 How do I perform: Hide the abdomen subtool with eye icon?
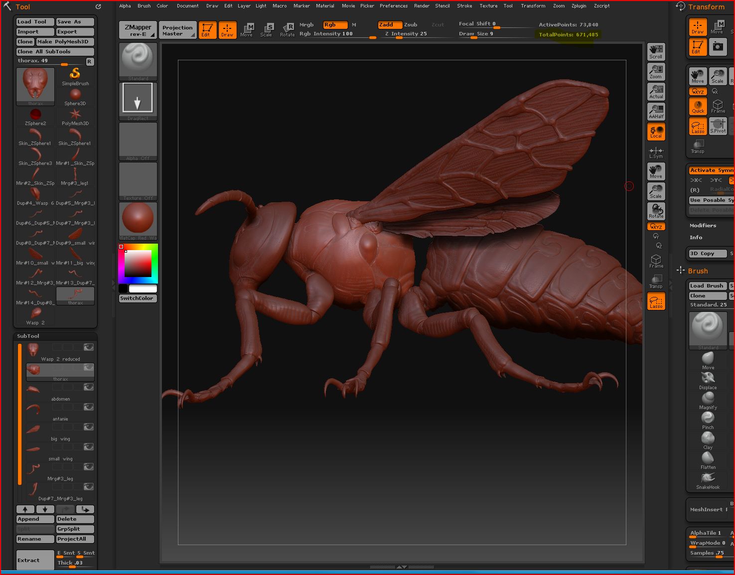89,387
